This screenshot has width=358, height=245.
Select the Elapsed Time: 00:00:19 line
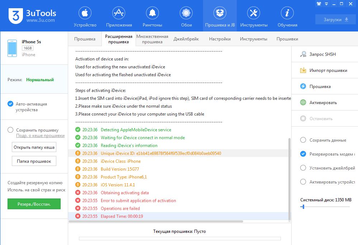(x=178, y=216)
